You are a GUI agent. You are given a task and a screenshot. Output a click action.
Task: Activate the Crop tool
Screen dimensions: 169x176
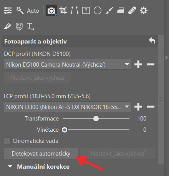click(63, 10)
